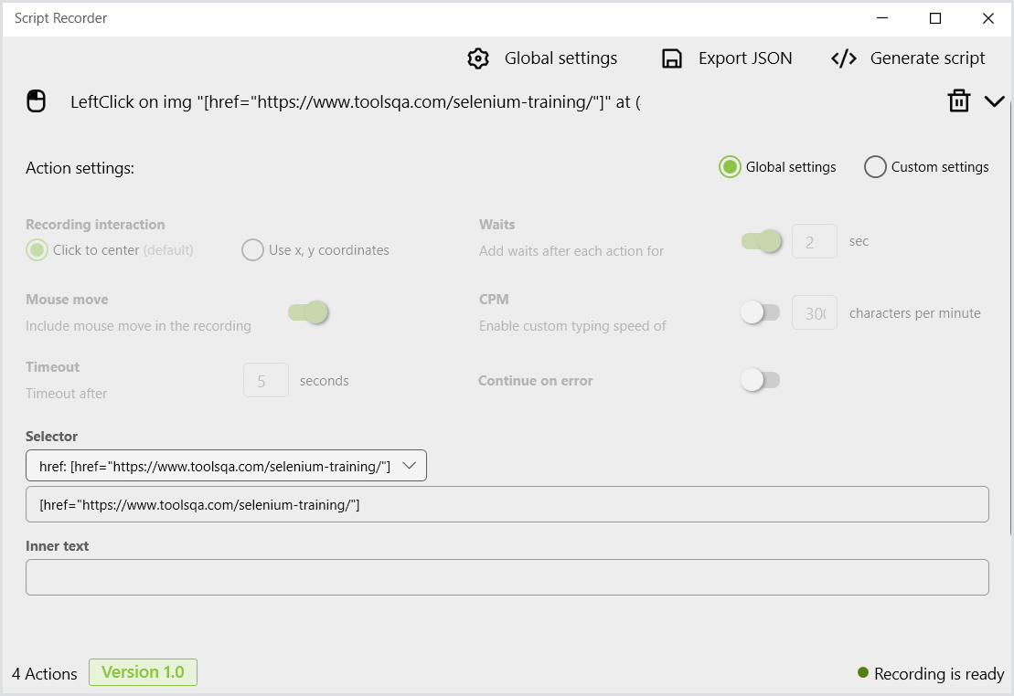Click the Inner text input box
Image resolution: width=1014 pixels, height=696 pixels.
[x=507, y=577]
